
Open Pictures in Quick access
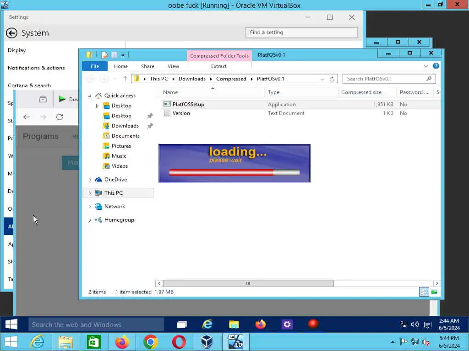[121, 146]
